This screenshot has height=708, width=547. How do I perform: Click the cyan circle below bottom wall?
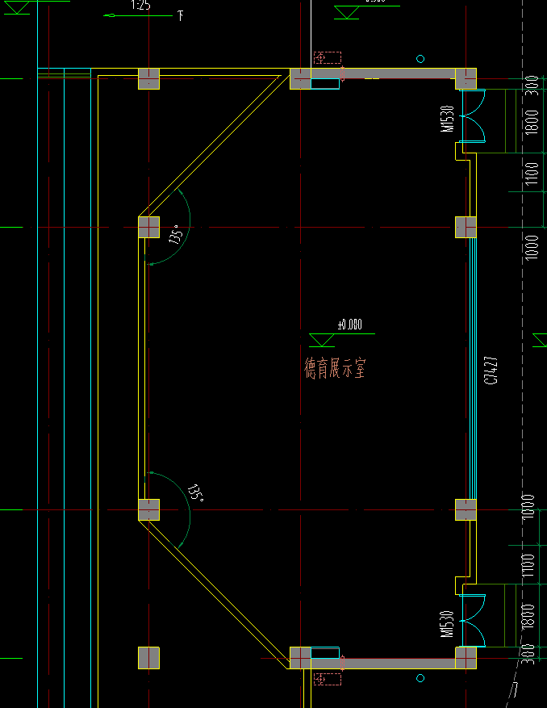tap(420, 678)
